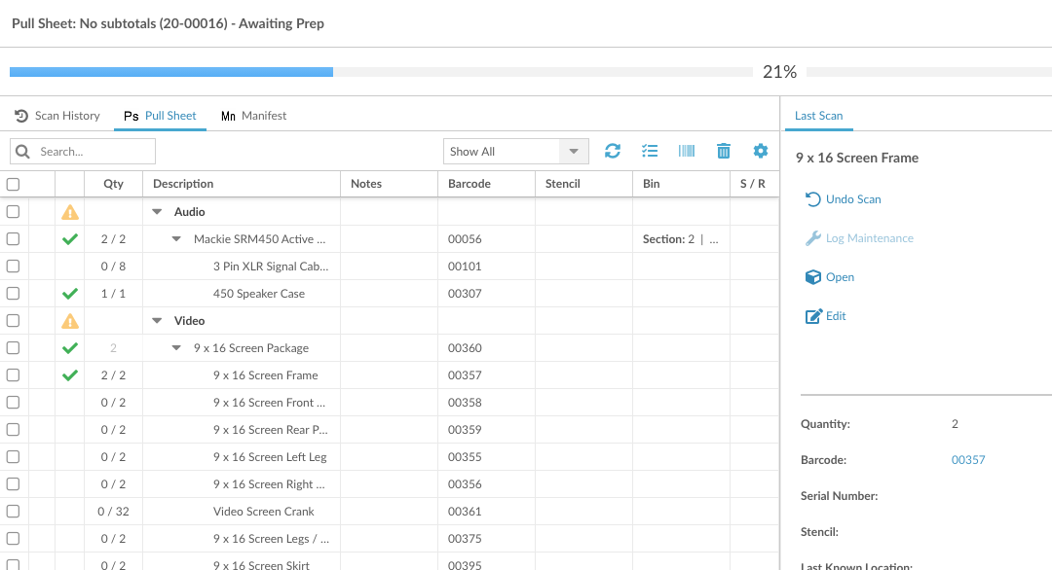Select the Video Screen Crank description
Image resolution: width=1052 pixels, height=570 pixels.
pyautogui.click(x=264, y=512)
